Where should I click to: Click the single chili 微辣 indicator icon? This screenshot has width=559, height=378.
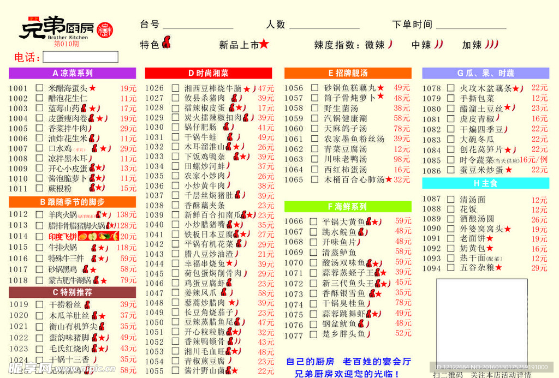tap(390, 43)
